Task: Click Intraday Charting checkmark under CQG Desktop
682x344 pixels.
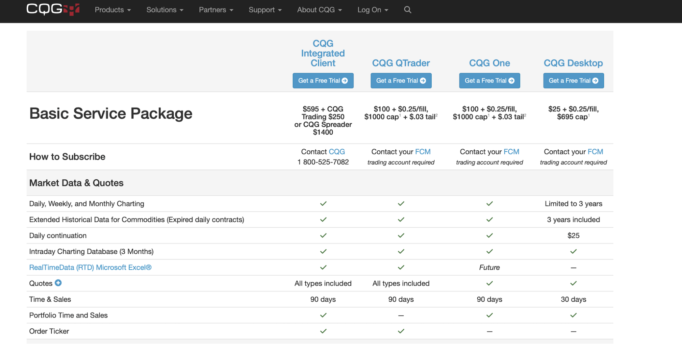Action: tap(573, 251)
